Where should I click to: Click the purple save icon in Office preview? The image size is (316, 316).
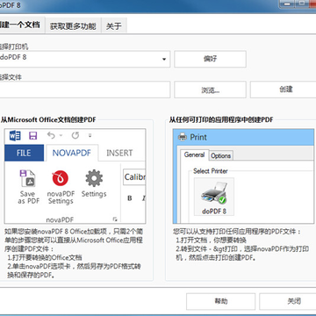coord(32,136)
